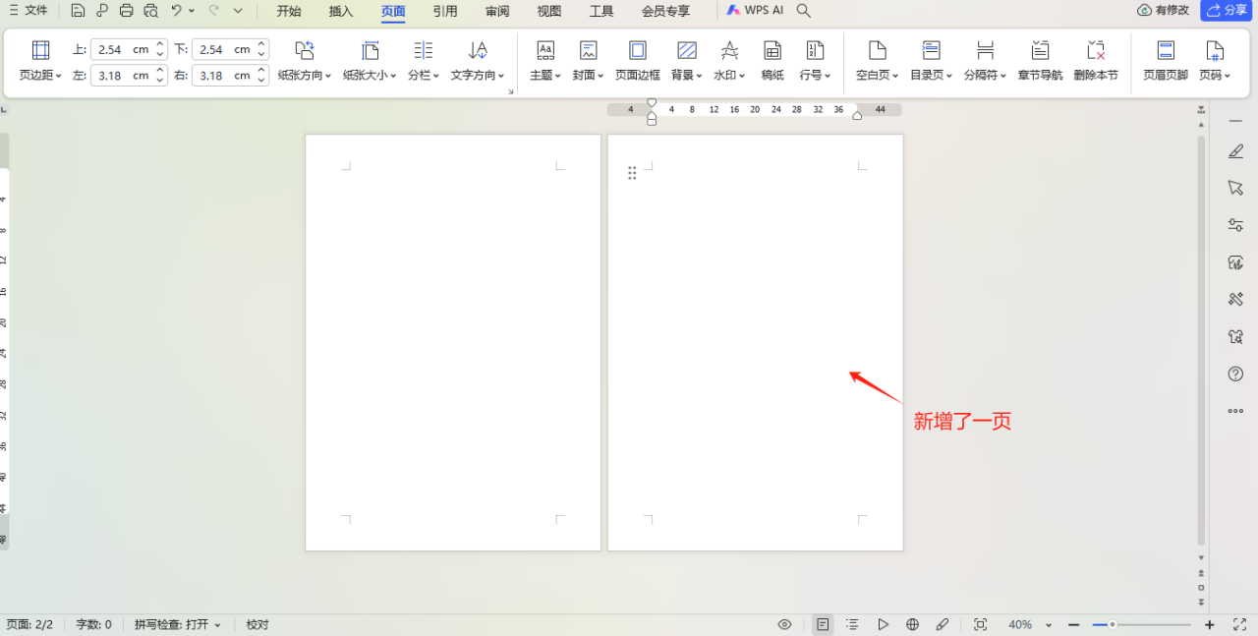Click the more options ellipsis in sidebar
The image size is (1258, 636).
(1236, 411)
